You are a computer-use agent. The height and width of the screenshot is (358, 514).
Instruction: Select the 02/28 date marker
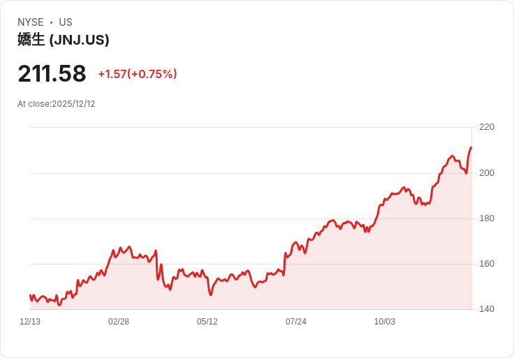[119, 322]
